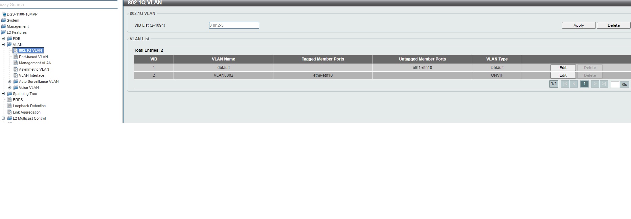Go to previous page arrow

[x=574, y=84]
